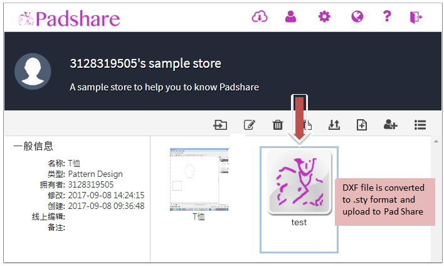
Task: Select the T恤 pattern thumbnail
Action: (198, 179)
